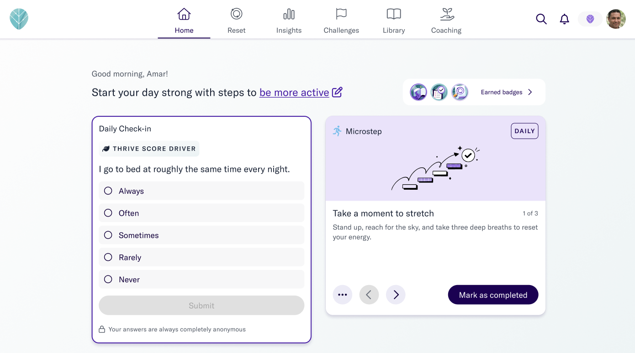Screen dimensions: 635x353
Task: Select the Always radio option
Action: tap(201, 191)
